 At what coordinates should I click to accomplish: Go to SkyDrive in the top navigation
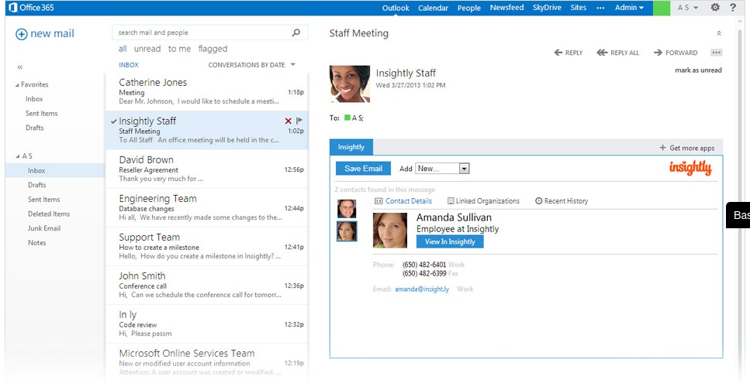[x=547, y=8]
